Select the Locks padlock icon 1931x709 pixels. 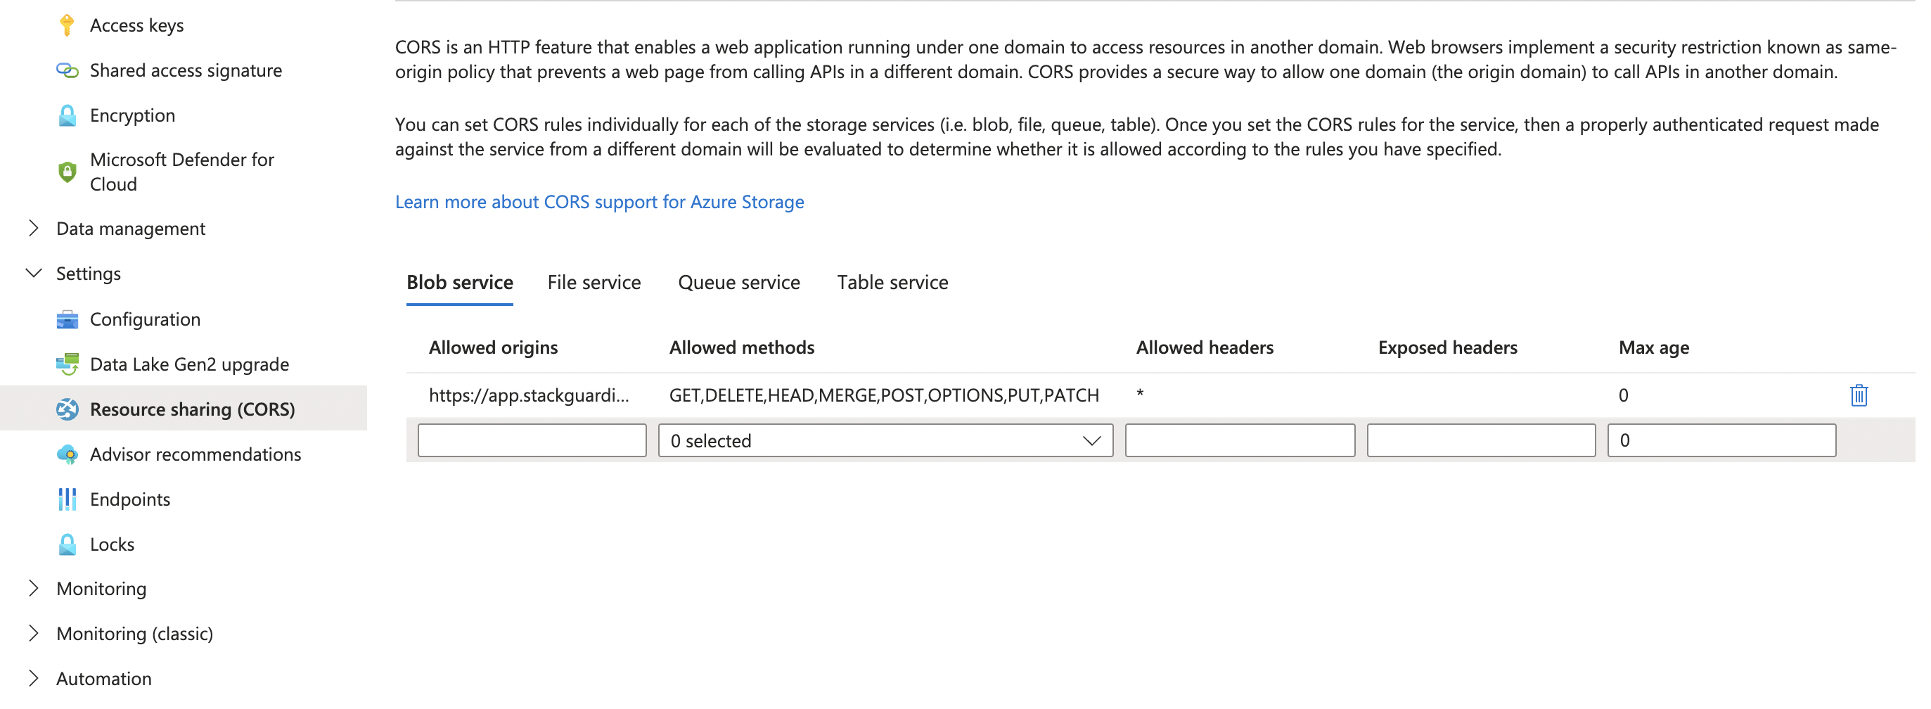(x=68, y=544)
